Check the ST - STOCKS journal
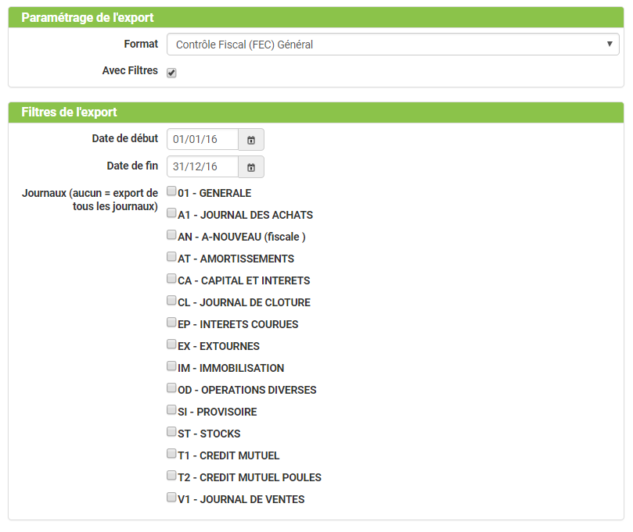633x532 pixels. (171, 432)
